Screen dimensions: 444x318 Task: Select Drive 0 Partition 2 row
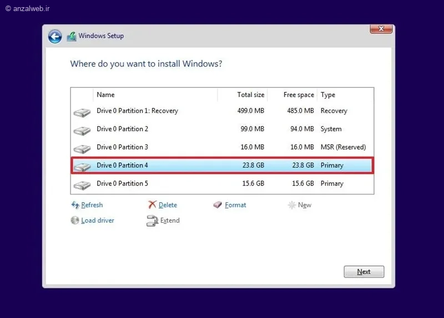[223, 129]
